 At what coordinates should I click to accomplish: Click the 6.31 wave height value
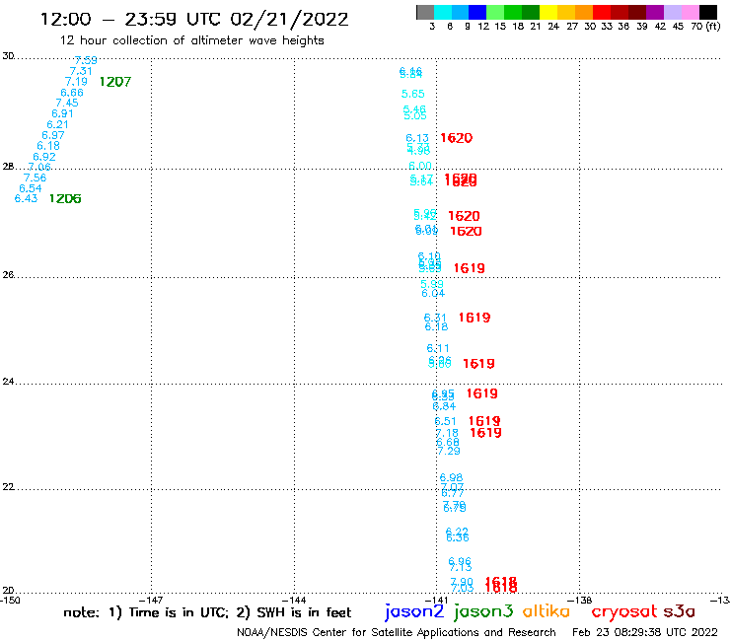click(435, 318)
